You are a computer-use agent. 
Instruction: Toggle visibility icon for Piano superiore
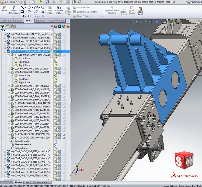(56, 145)
